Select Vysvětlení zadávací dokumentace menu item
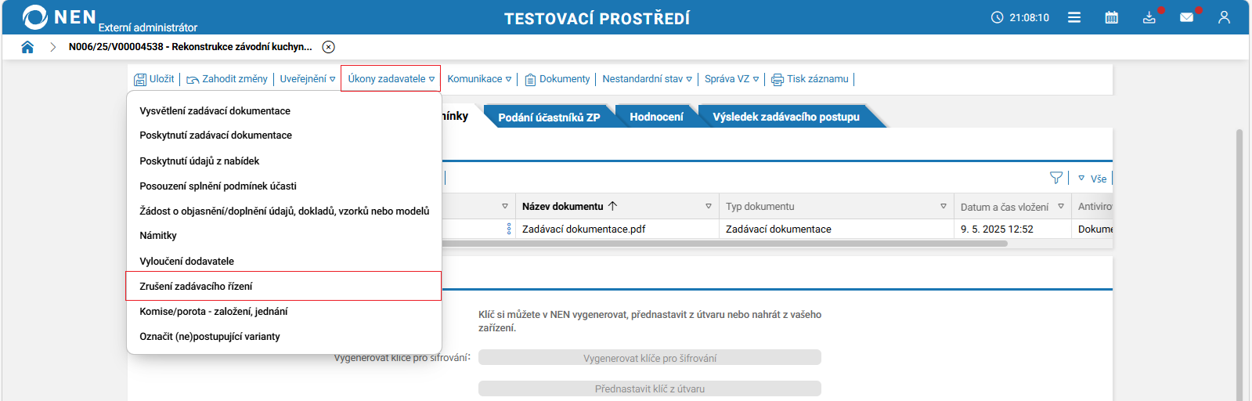This screenshot has height=401, width=1252. click(x=283, y=111)
